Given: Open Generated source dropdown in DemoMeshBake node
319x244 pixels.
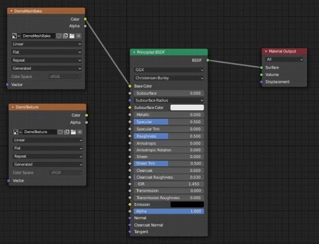Looking at the screenshot, I should click(47, 68).
